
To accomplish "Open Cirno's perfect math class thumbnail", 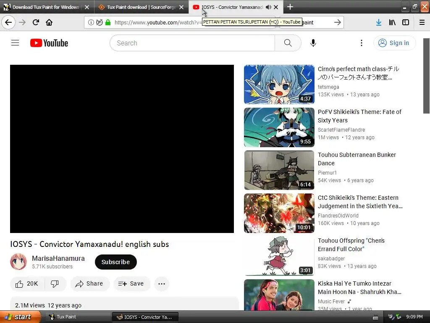I will (279, 84).
